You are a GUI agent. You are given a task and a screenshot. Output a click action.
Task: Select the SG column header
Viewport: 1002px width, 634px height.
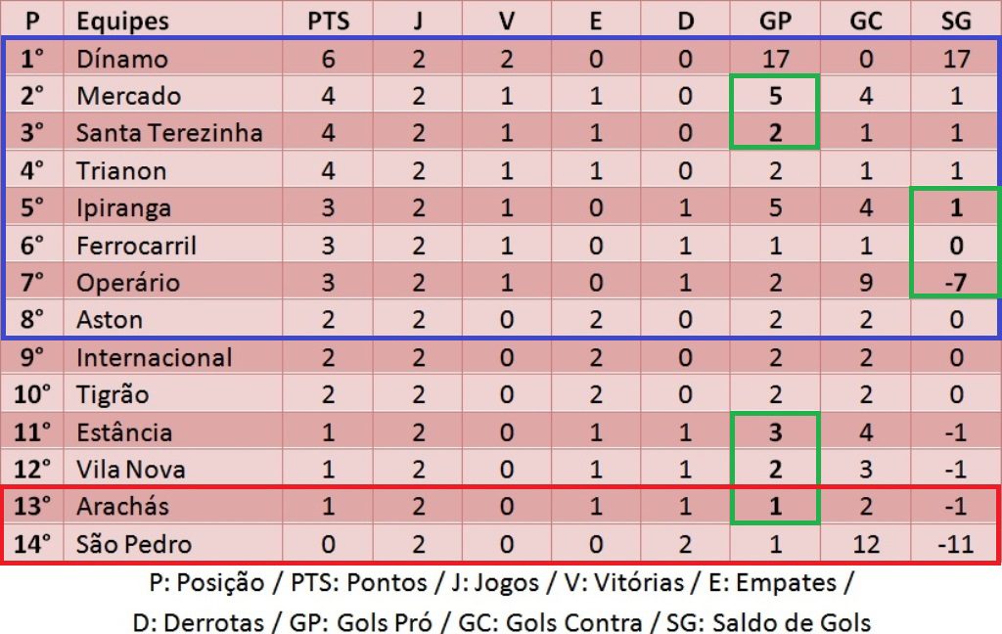[x=956, y=21]
